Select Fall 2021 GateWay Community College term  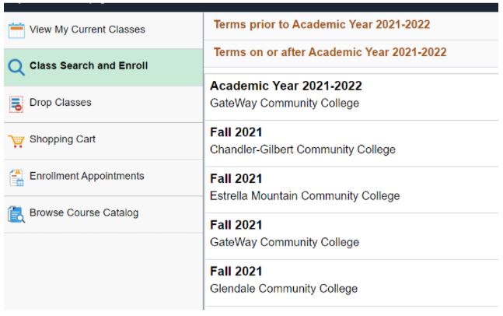tap(285, 233)
